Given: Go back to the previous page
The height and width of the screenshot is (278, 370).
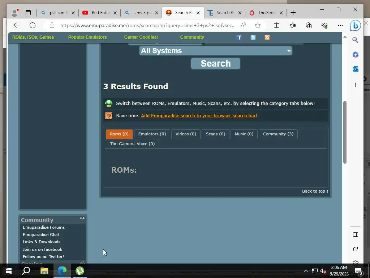Looking at the screenshot, I should click(x=16, y=25).
